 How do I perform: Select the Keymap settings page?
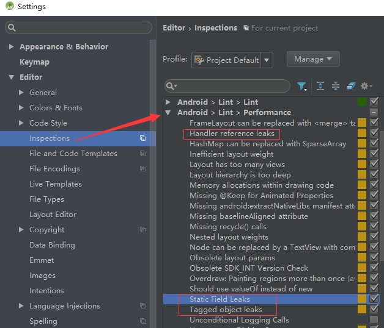34,62
